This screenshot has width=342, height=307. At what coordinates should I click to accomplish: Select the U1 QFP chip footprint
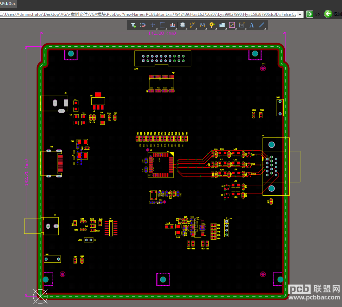161,165
